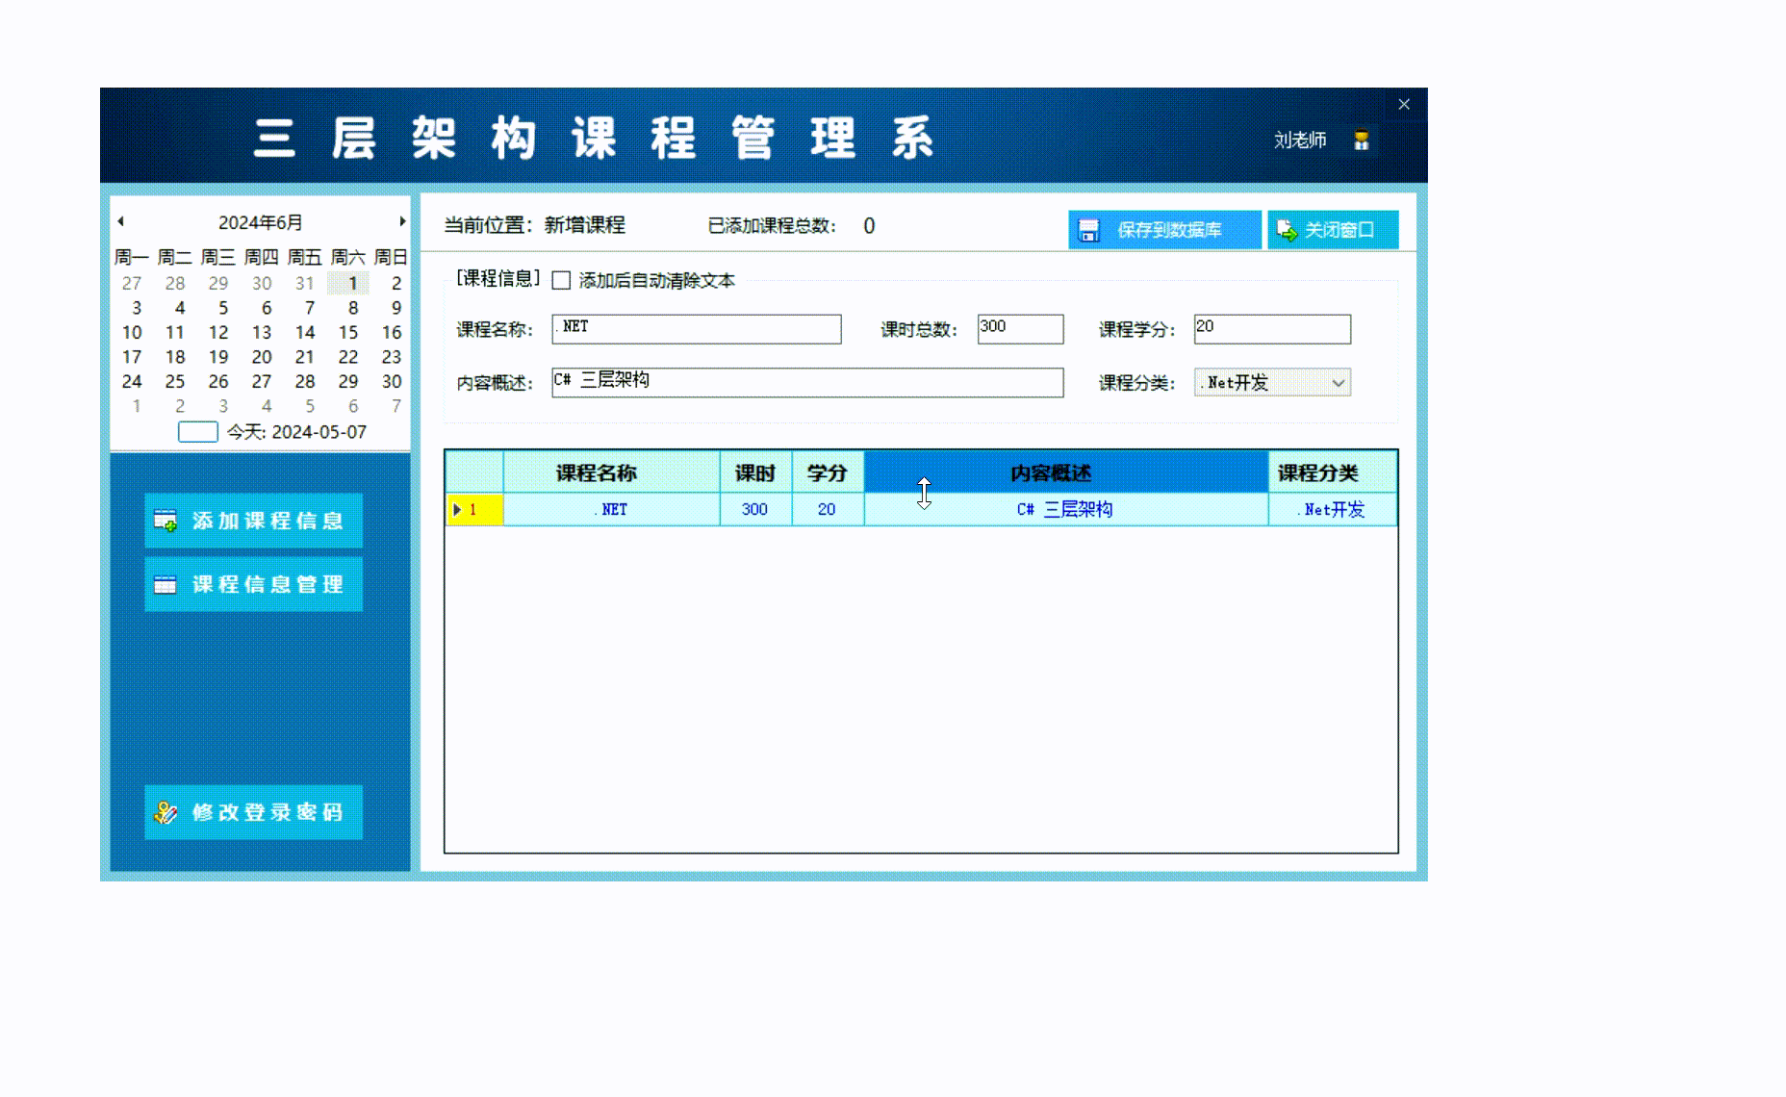This screenshot has width=1786, height=1097.
Task: Click the change login password icon
Action: (x=166, y=812)
